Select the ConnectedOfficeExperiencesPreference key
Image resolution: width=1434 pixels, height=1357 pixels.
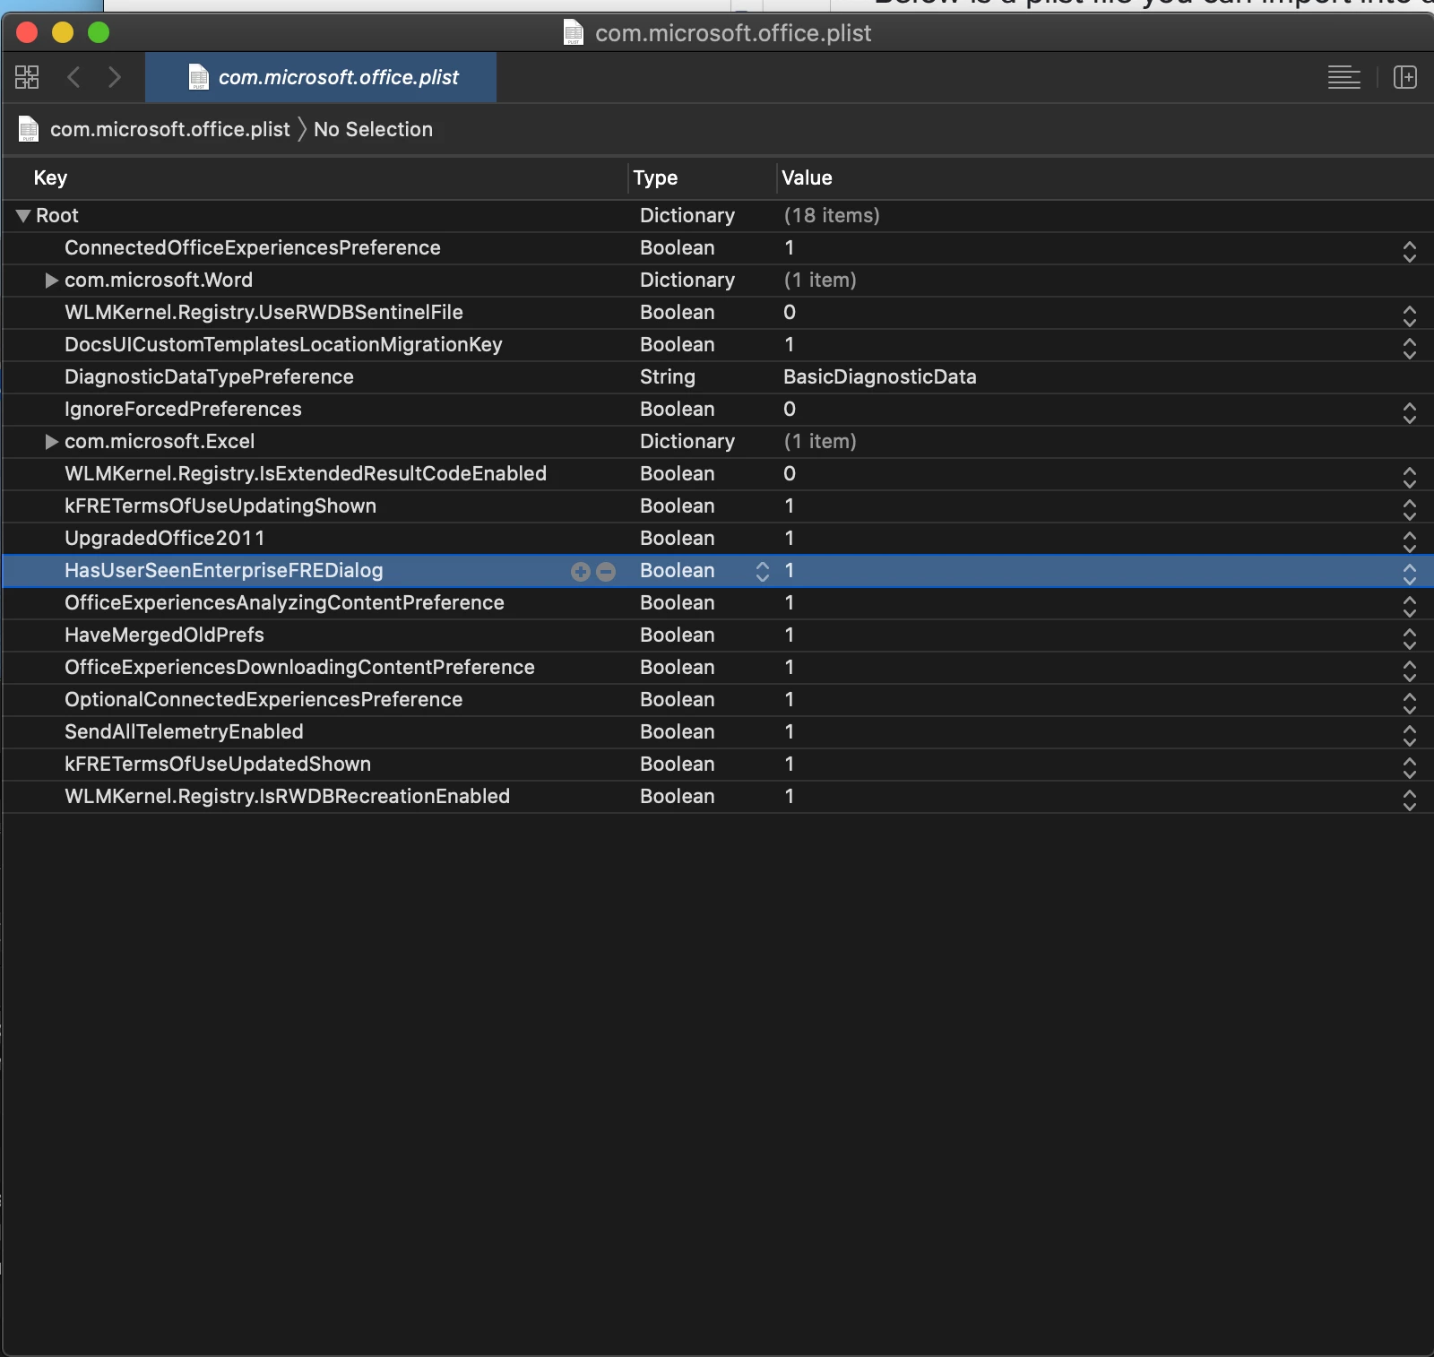click(x=253, y=248)
